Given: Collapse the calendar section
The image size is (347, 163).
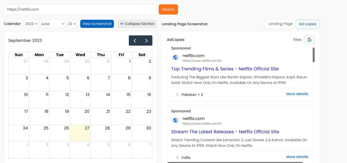Looking at the screenshot, I should [137, 24].
